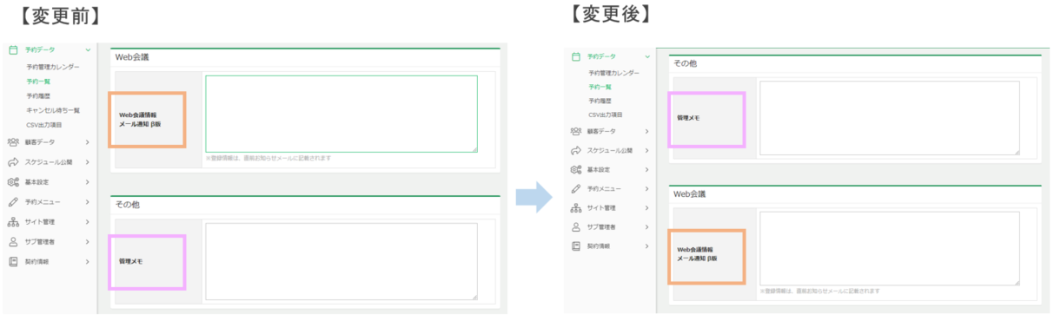Expand サイト管理 with its arrow in 変更後

click(646, 207)
